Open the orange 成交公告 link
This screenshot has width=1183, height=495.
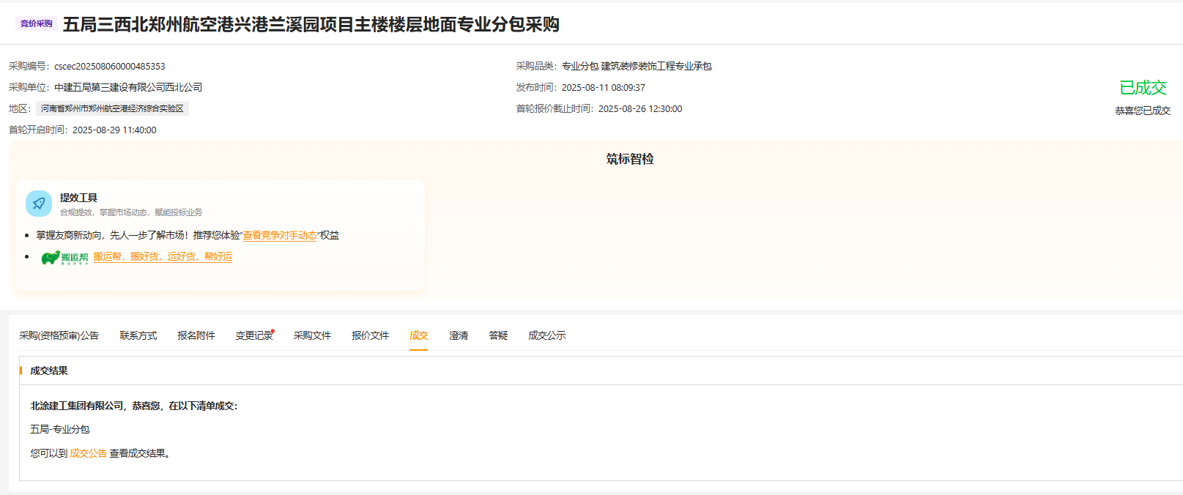pos(88,453)
